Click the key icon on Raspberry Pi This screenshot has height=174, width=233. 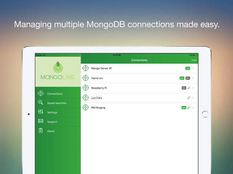coord(188,88)
